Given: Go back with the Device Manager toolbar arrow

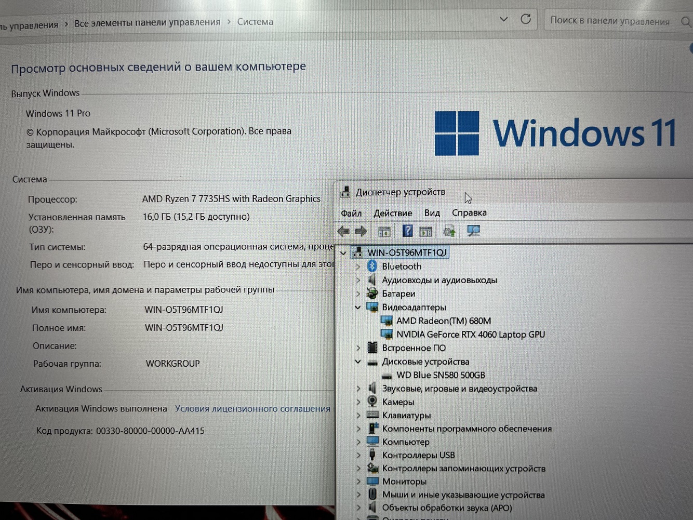Looking at the screenshot, I should click(343, 231).
